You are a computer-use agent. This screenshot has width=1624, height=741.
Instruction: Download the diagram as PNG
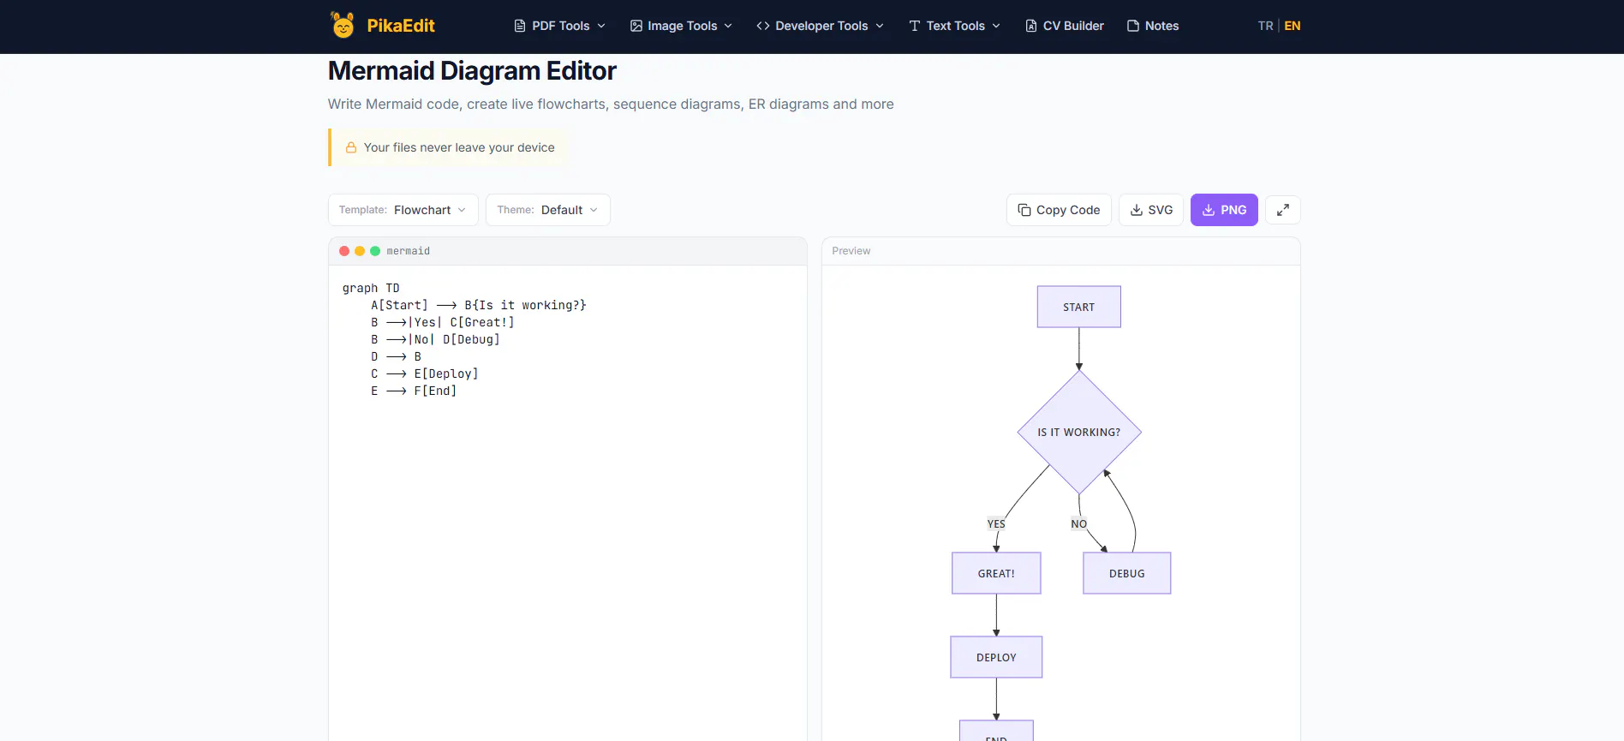[1224, 210]
